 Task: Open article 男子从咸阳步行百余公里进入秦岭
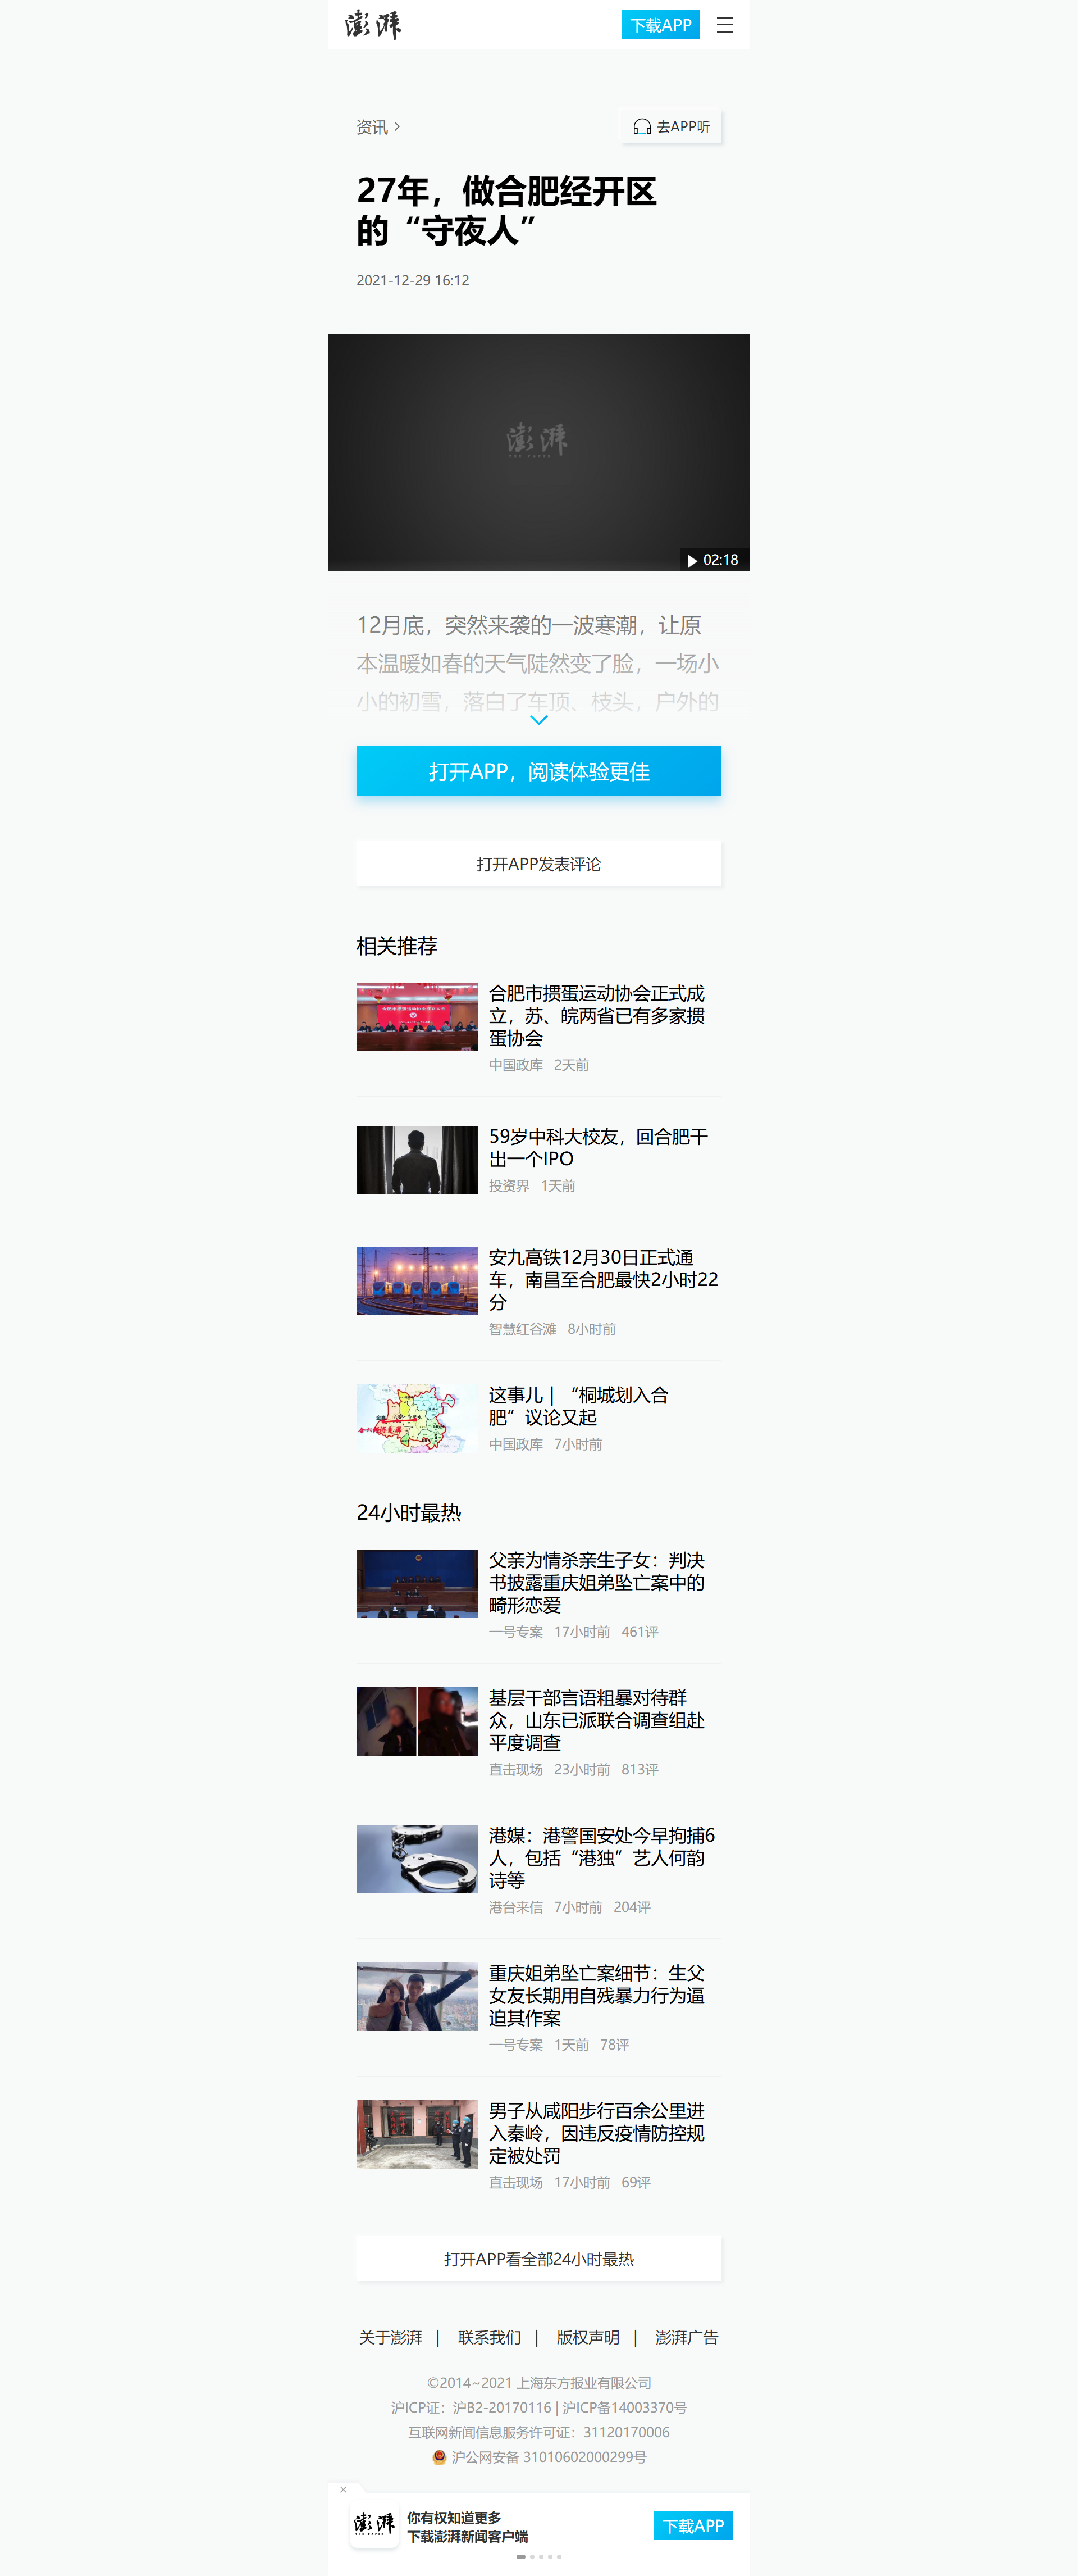(x=597, y=2133)
